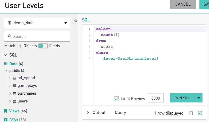Click the green checkmark status icon
This screenshot has width=209, height=122.
point(200,113)
